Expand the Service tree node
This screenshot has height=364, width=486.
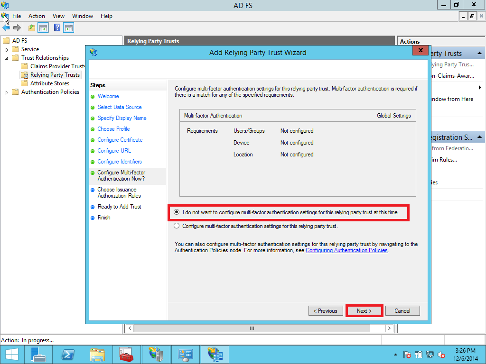7,49
